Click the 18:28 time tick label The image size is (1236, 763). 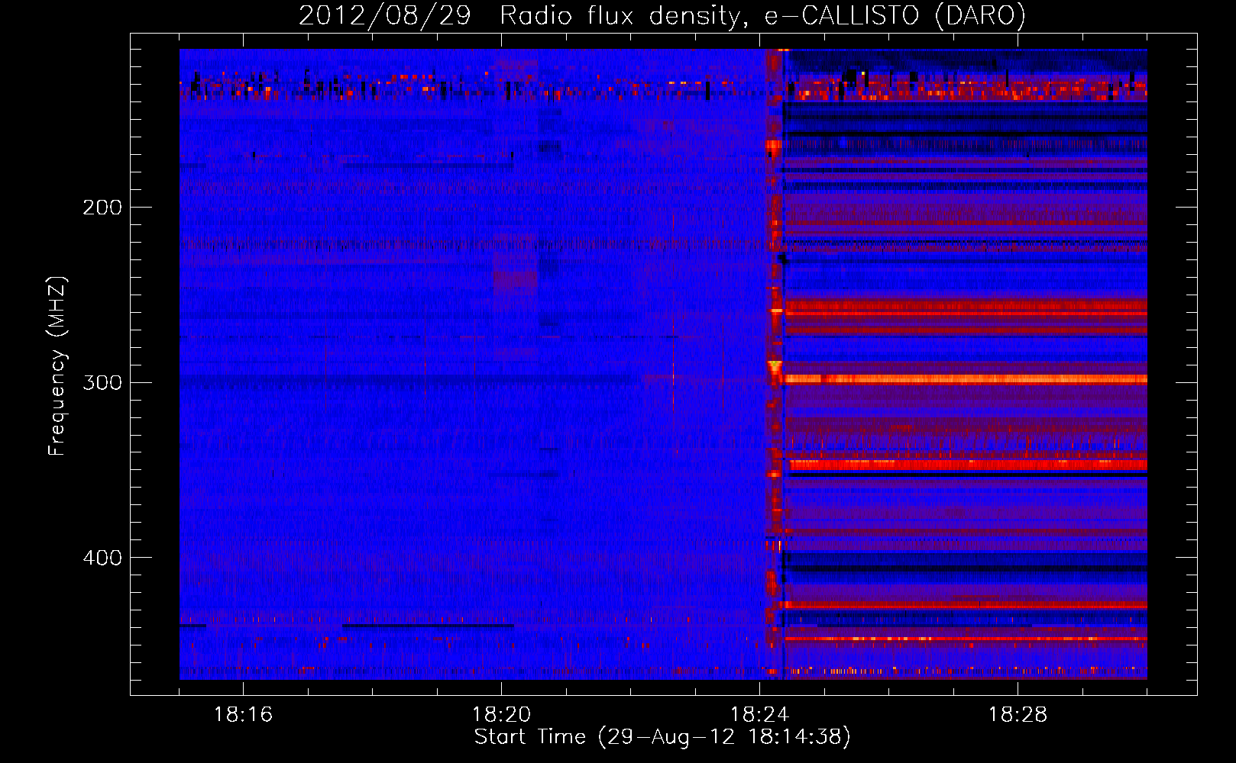[1018, 715]
